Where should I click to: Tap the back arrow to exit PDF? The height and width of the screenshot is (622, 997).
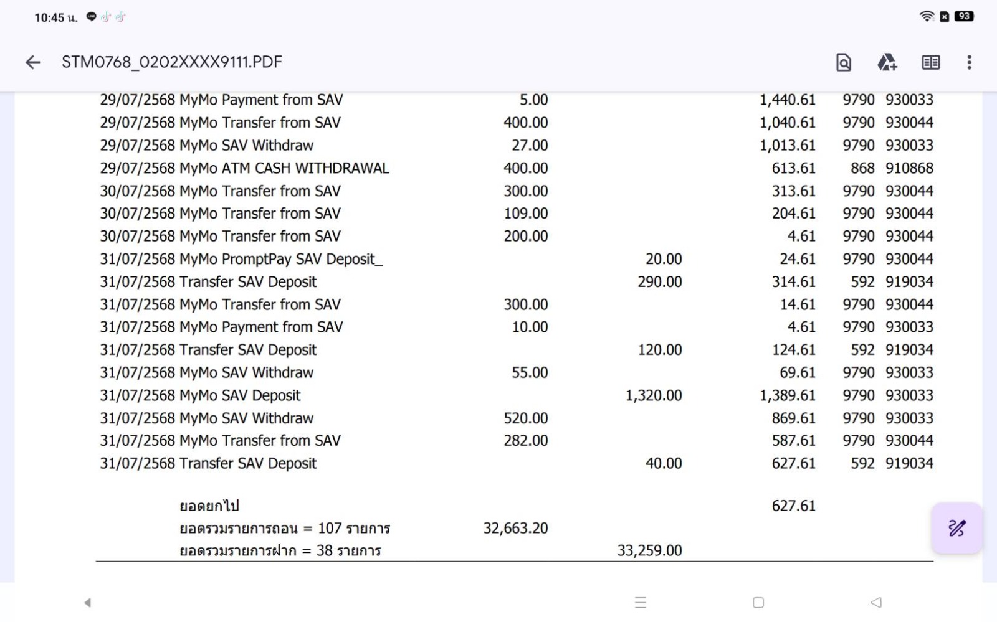(x=33, y=62)
